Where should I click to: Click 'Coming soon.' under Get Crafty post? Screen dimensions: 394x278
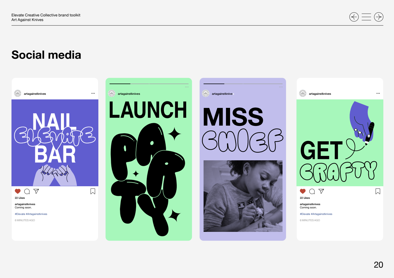[308, 208]
